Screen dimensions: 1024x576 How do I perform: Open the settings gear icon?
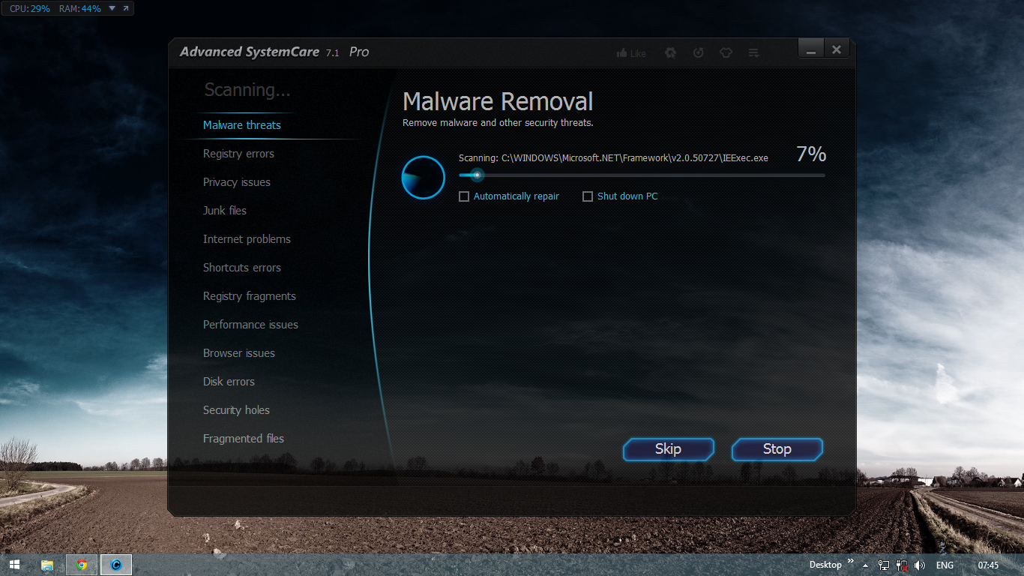coord(670,52)
